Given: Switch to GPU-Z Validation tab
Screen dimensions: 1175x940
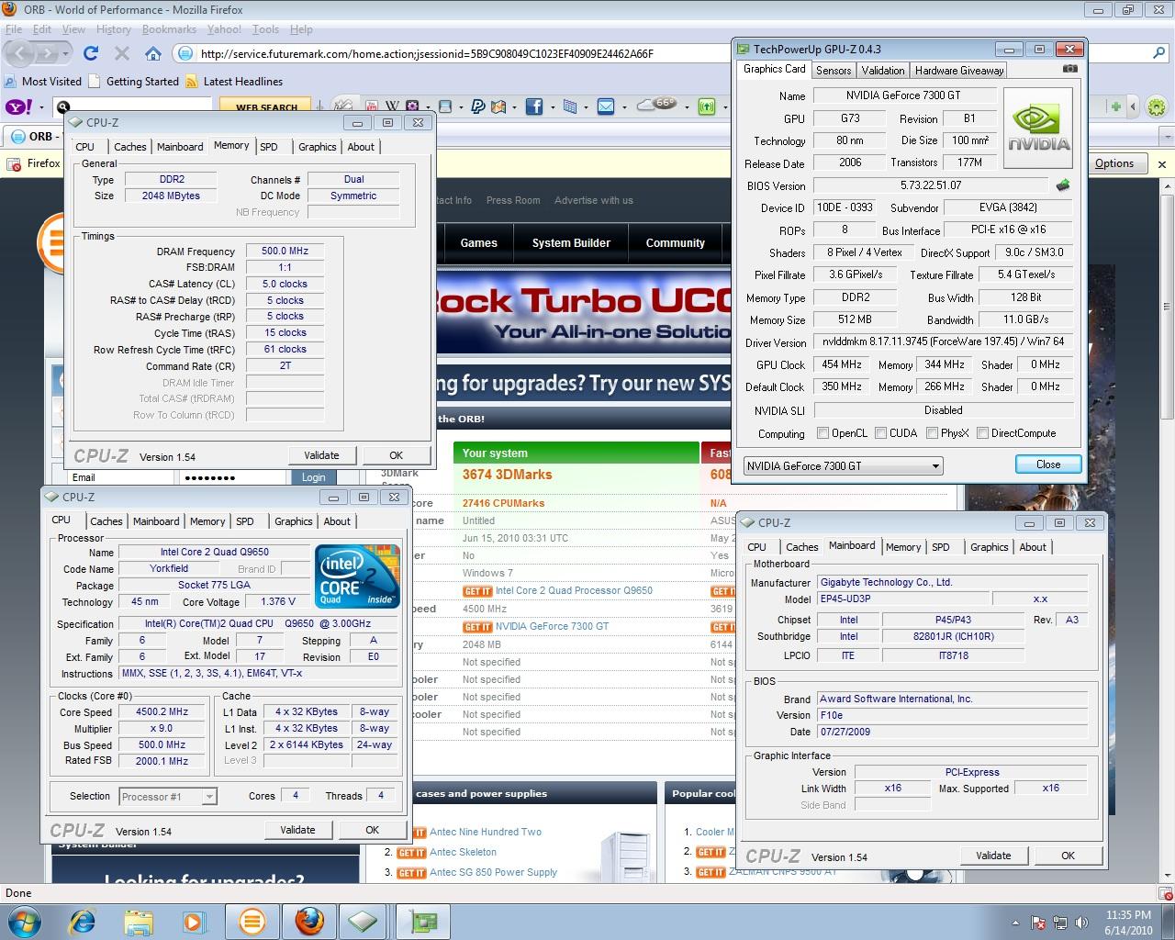Looking at the screenshot, I should coord(883,70).
